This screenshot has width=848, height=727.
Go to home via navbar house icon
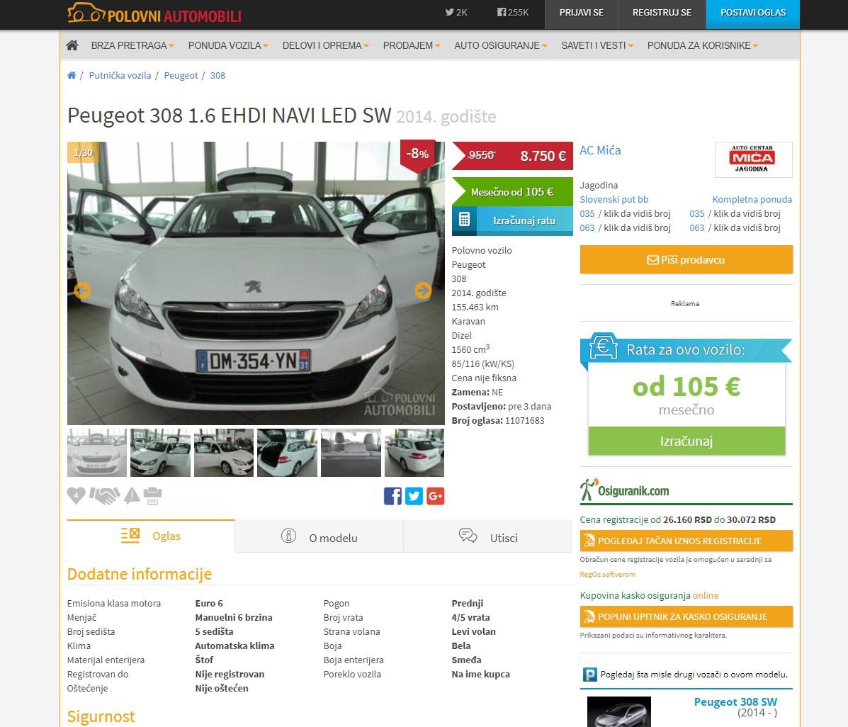[72, 45]
